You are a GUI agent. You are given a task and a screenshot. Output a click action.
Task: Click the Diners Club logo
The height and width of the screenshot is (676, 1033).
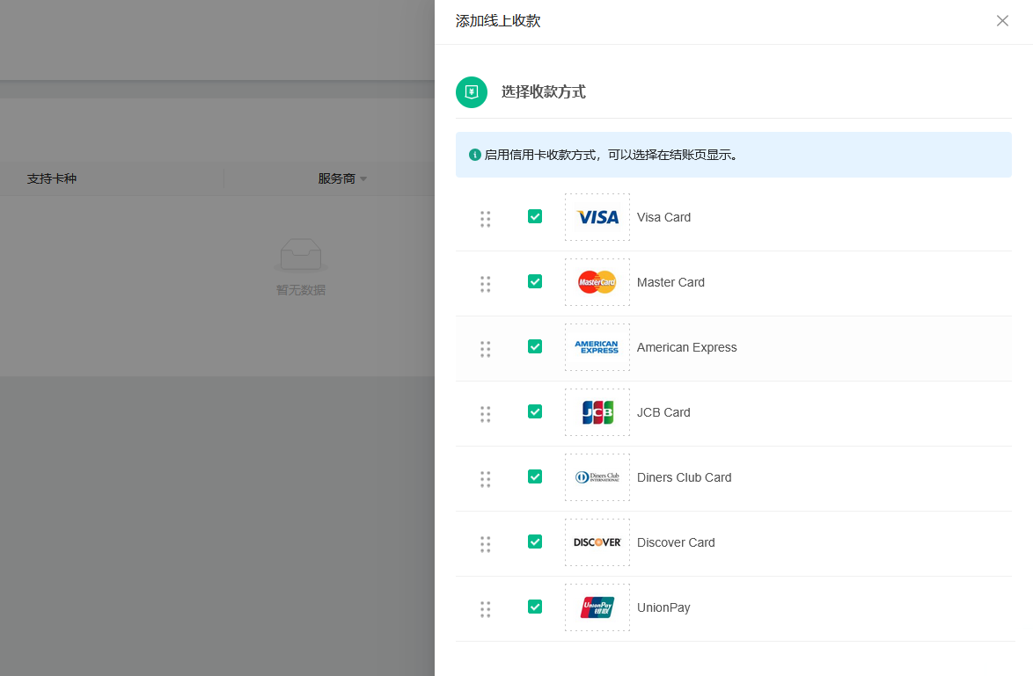597,477
